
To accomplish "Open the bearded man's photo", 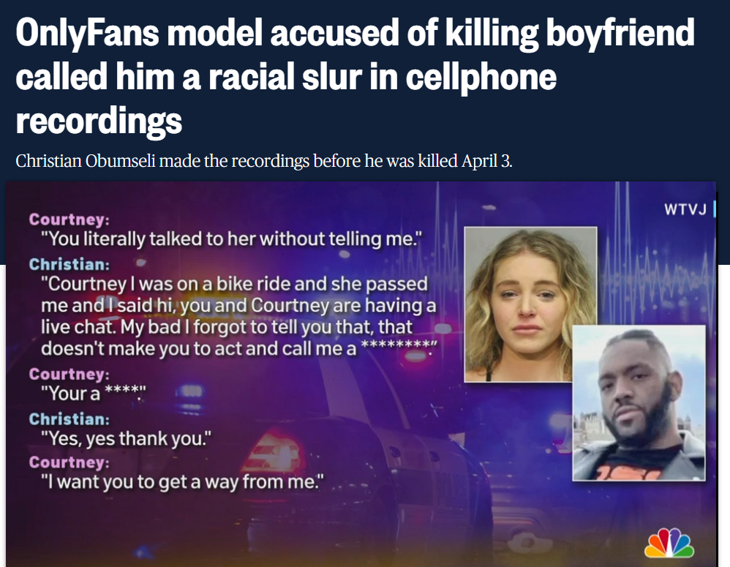I will coord(639,402).
